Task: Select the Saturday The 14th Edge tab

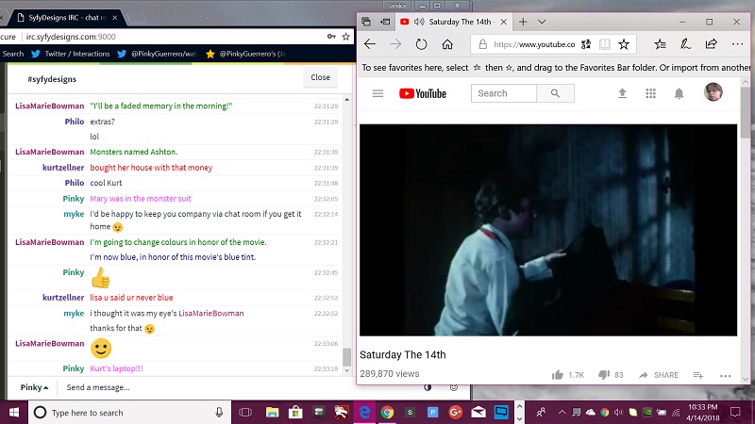Action: (x=454, y=22)
